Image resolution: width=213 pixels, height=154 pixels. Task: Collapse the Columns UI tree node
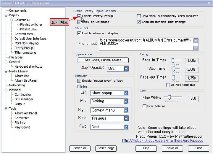12,20
